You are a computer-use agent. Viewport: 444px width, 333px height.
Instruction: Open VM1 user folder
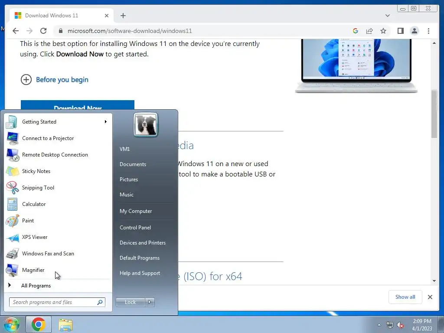point(124,149)
